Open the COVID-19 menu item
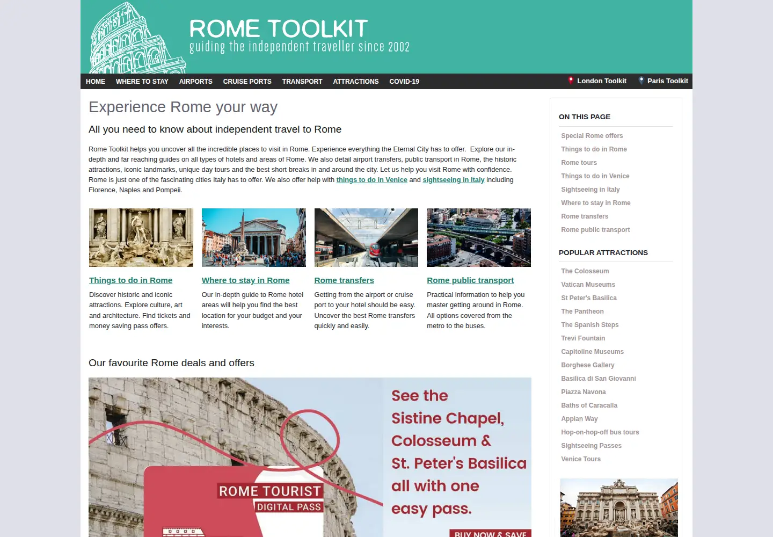773x537 pixels. click(x=404, y=82)
